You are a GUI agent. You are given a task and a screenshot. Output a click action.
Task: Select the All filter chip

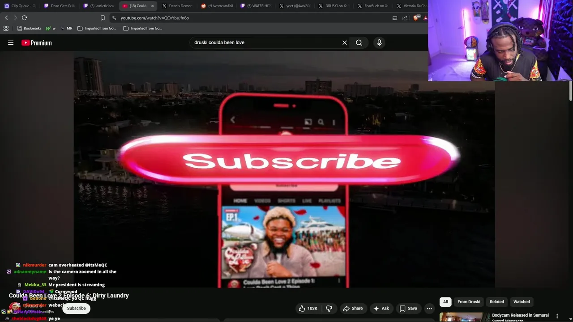click(x=445, y=302)
